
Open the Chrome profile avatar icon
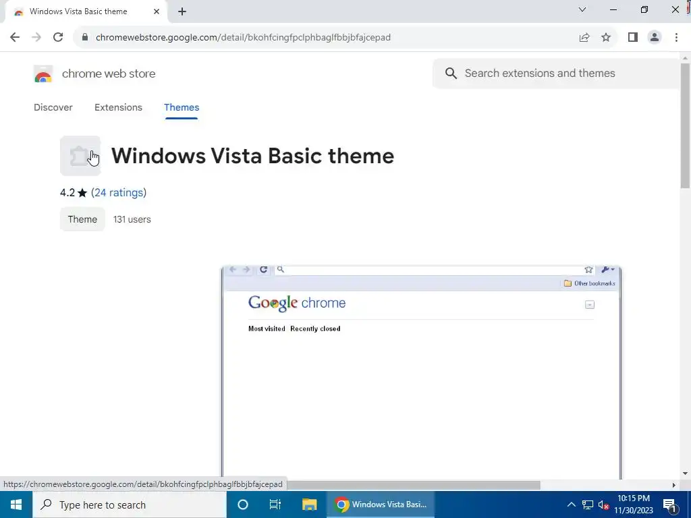[655, 37]
